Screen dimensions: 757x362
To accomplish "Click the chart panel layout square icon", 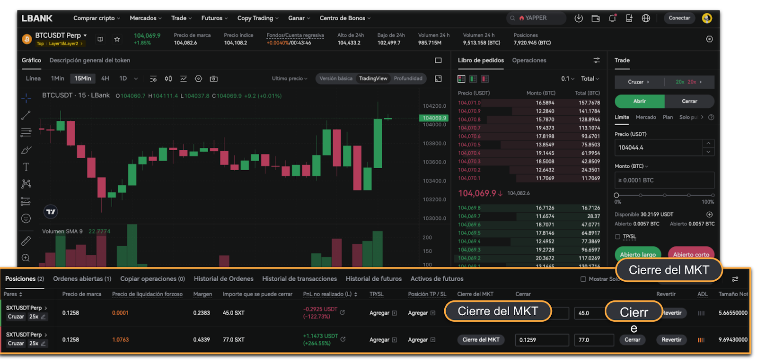I will (438, 60).
